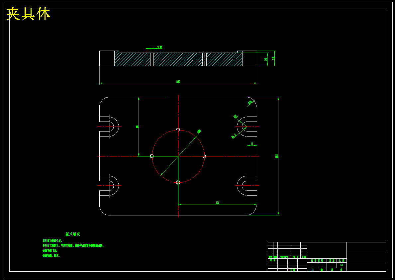
Task: Click the 技术要求 heading text
Action: tap(73, 234)
